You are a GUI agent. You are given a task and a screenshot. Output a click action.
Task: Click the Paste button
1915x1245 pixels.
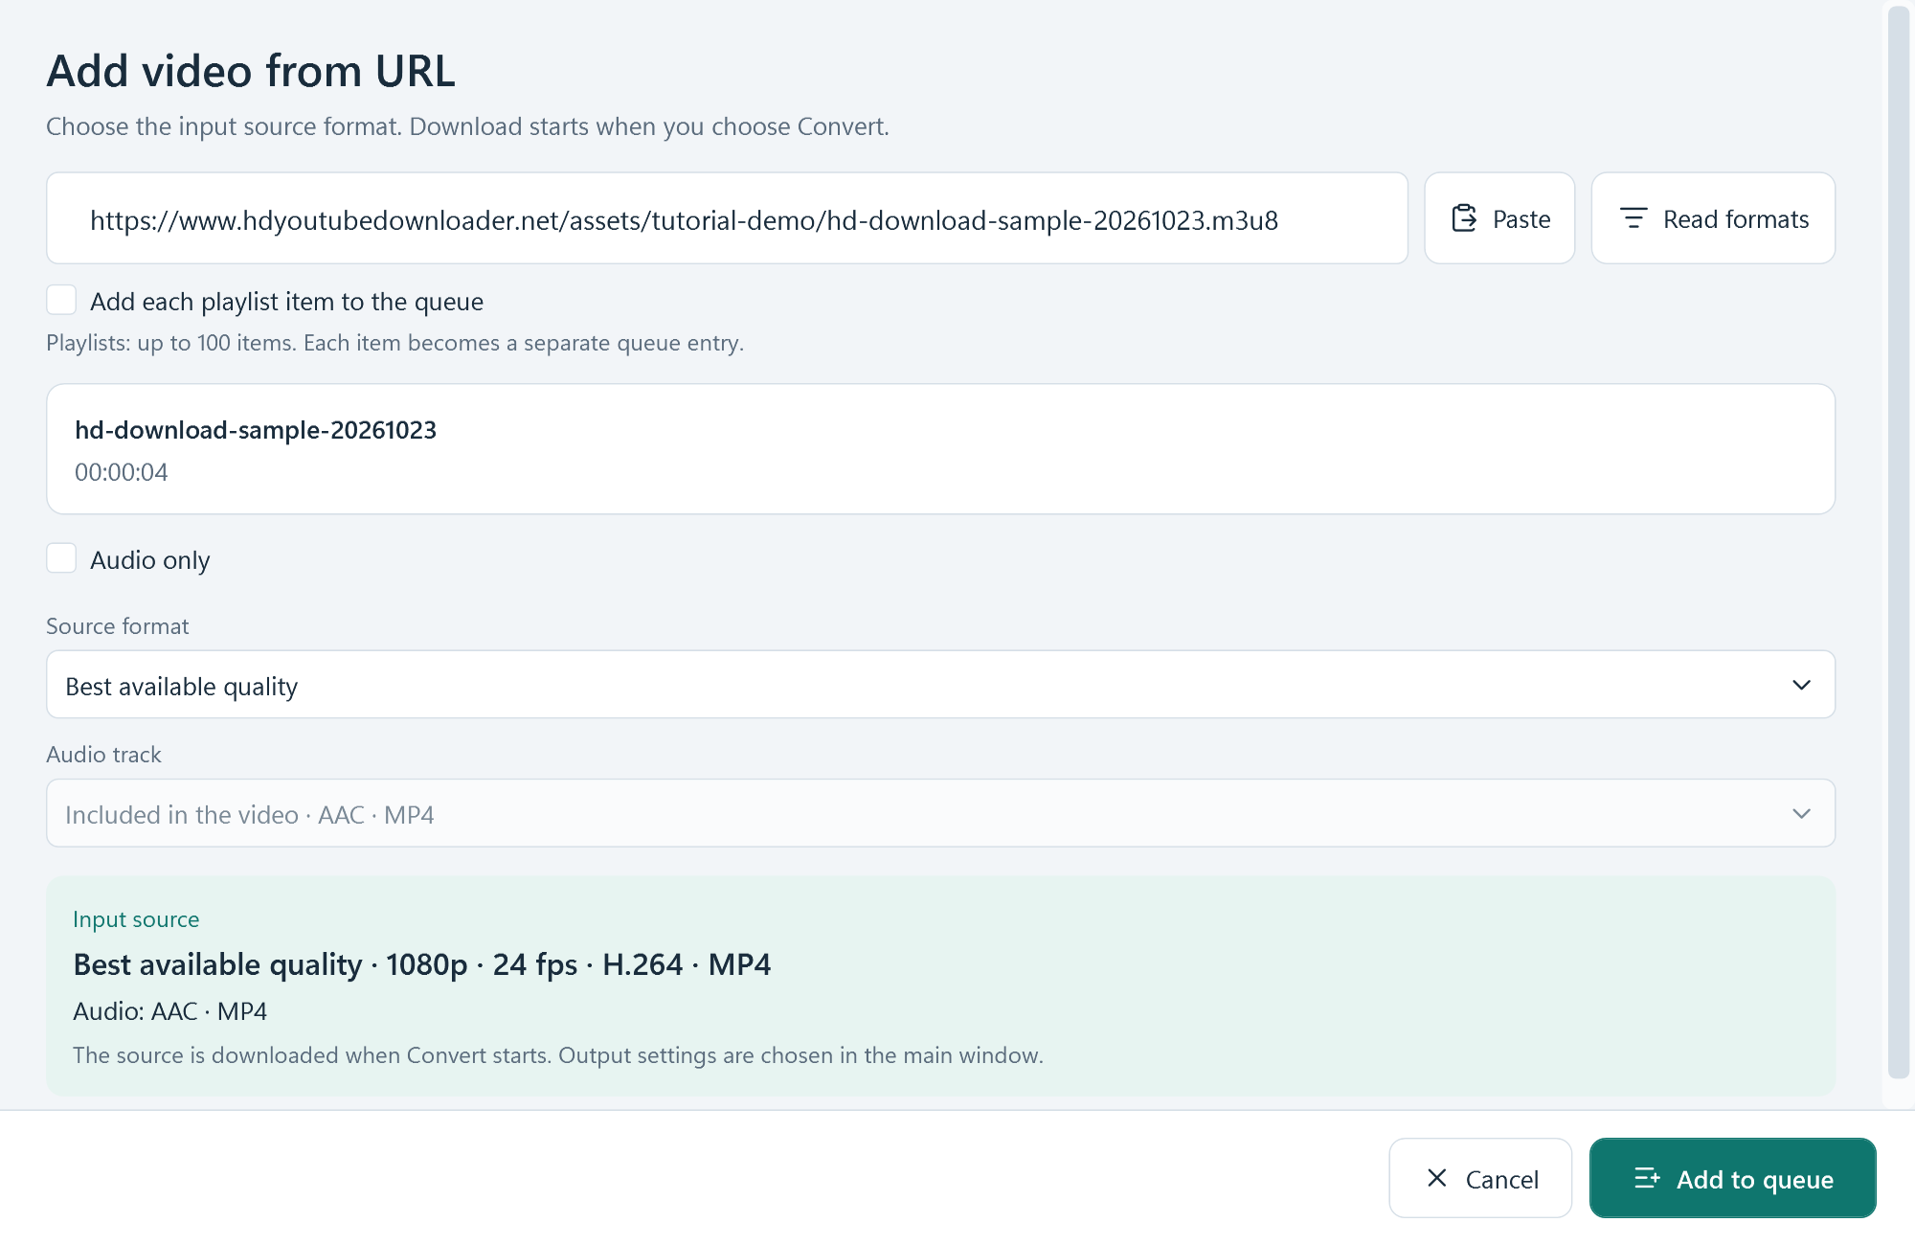click(1499, 218)
